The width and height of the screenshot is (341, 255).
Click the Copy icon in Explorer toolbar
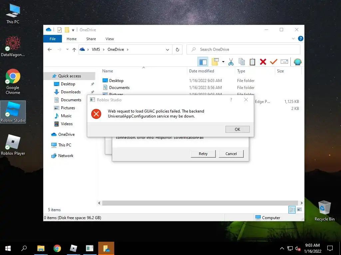[242, 62]
